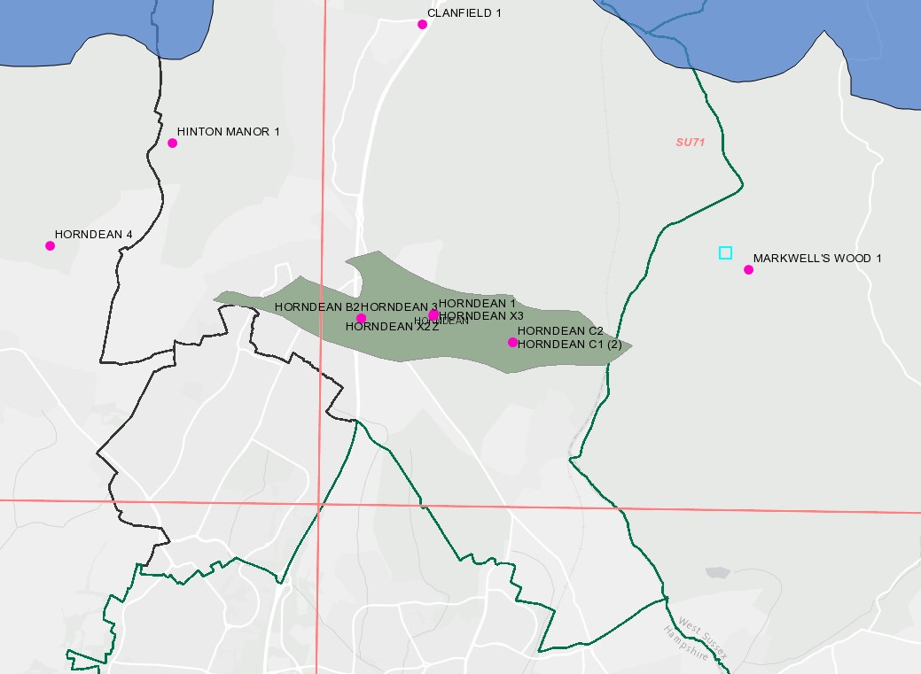Click the HORNDEAN 4 text label

click(93, 235)
